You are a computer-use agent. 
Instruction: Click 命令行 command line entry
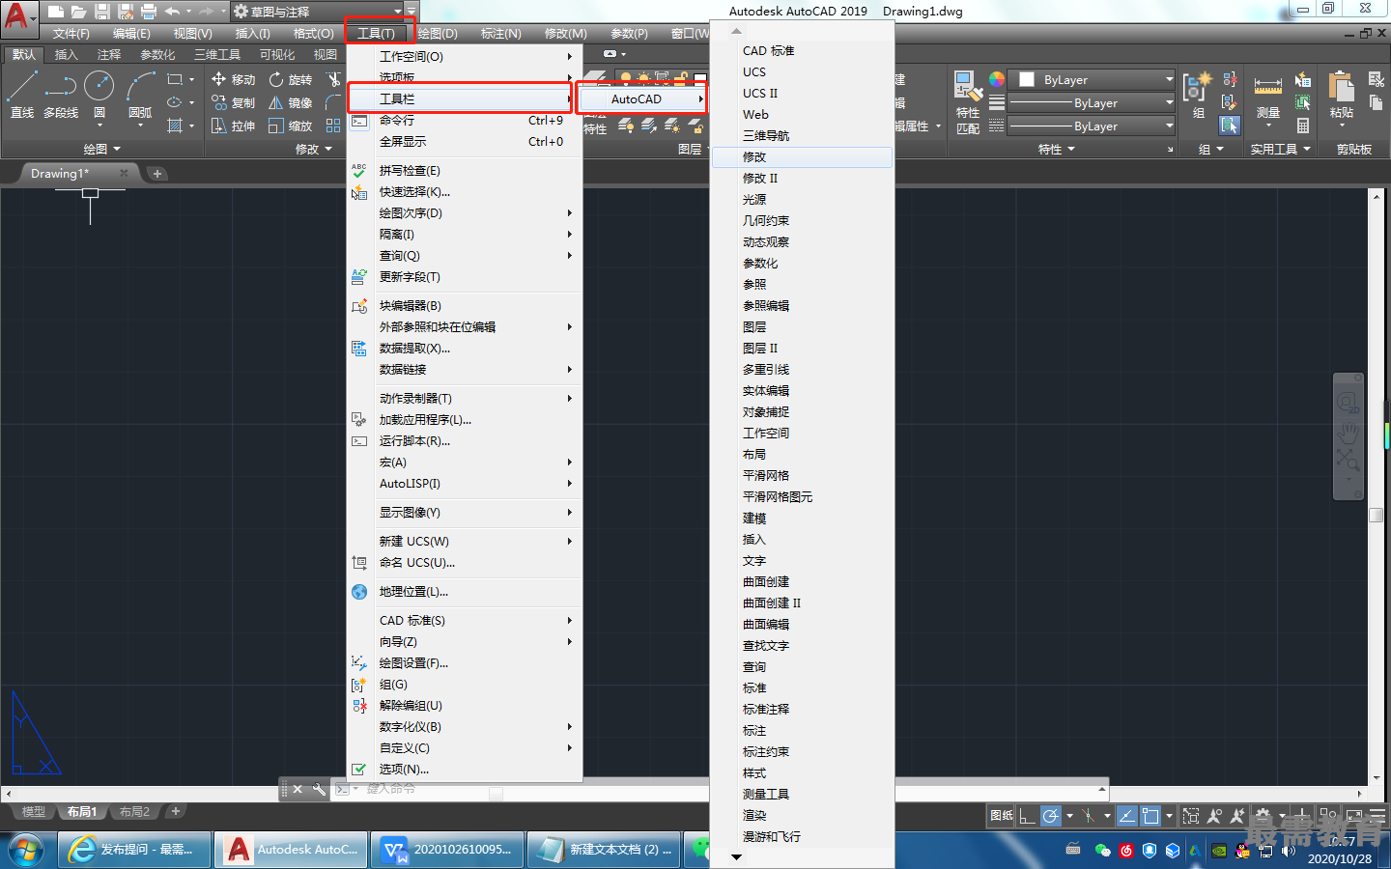point(464,120)
